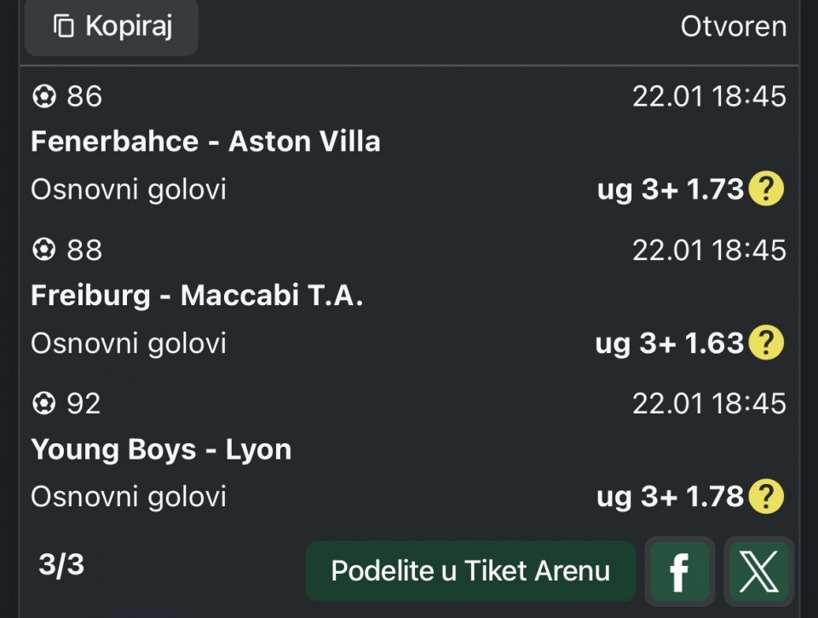The width and height of the screenshot is (818, 618).
Task: Tap the X share icon
Action: [x=758, y=571]
